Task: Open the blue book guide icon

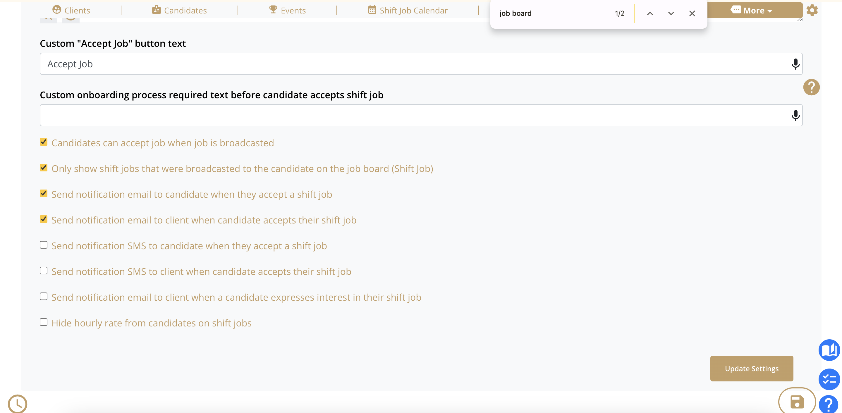Action: tap(829, 350)
